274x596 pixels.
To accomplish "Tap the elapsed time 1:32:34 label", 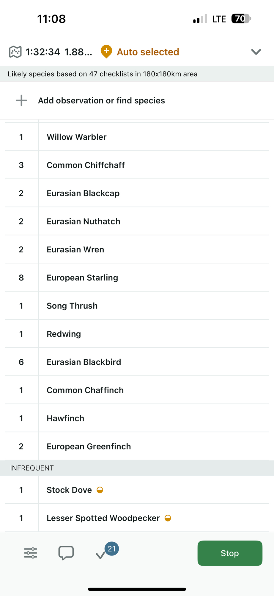I will [x=43, y=52].
